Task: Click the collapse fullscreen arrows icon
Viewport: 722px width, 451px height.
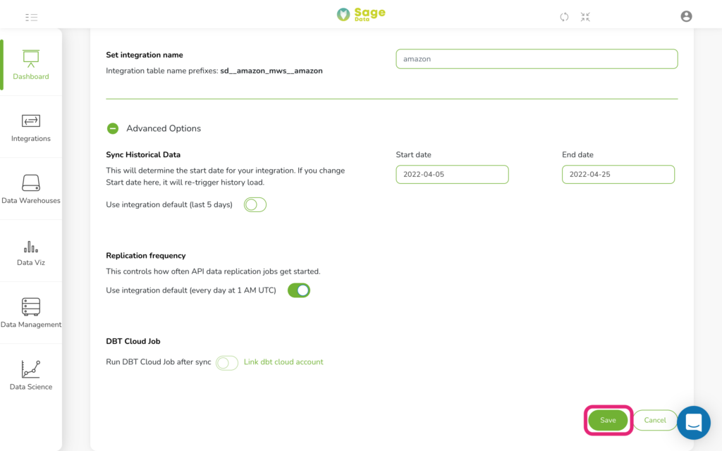Action: point(585,17)
